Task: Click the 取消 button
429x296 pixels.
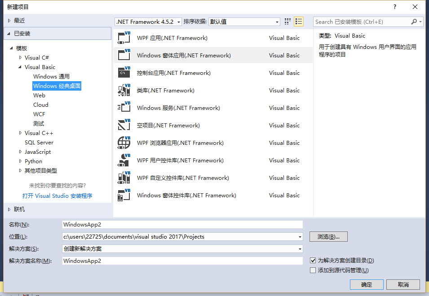Action: click(x=403, y=284)
